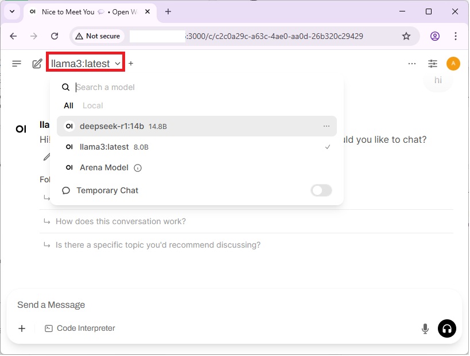Reload the current page
Viewport: 470px width, 356px height.
[55, 36]
